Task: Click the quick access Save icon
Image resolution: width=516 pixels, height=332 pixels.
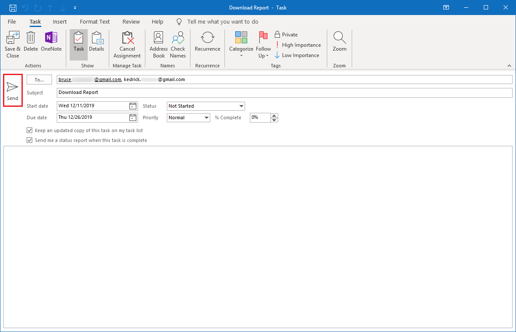Action: 13,8
